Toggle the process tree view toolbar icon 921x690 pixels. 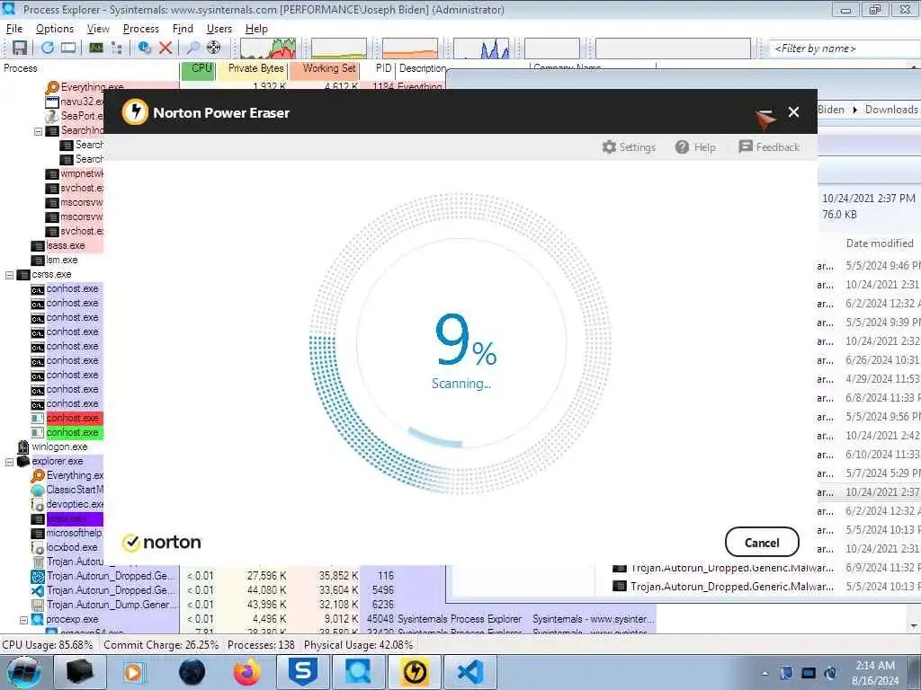pyautogui.click(x=116, y=49)
